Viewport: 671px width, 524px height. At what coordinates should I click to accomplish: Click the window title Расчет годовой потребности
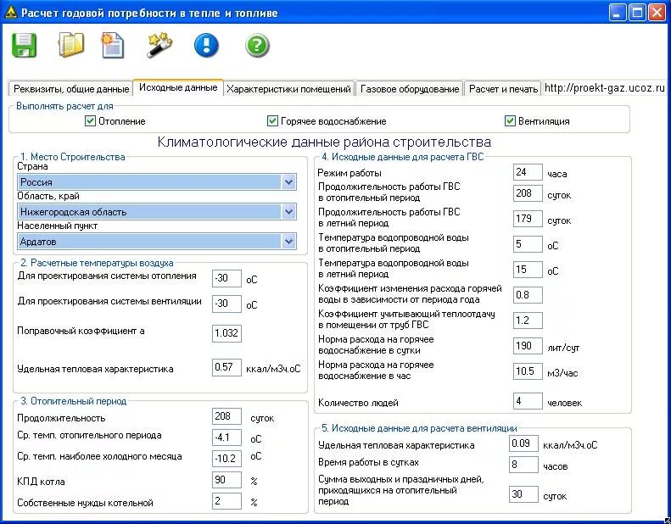pyautogui.click(x=149, y=14)
